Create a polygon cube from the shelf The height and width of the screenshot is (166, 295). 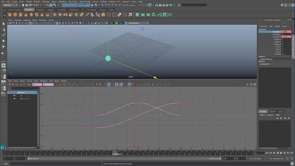[15, 15]
